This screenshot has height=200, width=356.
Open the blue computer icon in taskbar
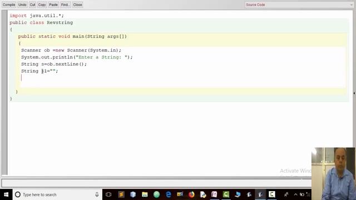tap(238, 194)
